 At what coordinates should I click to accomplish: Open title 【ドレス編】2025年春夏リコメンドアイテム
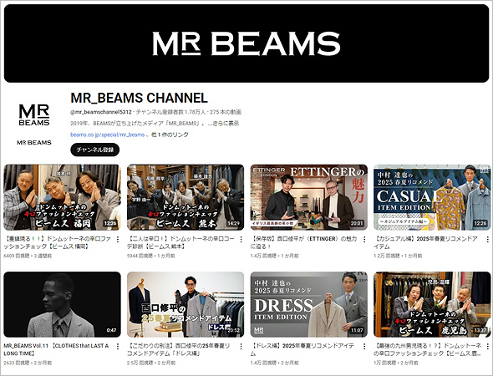tap(302, 349)
